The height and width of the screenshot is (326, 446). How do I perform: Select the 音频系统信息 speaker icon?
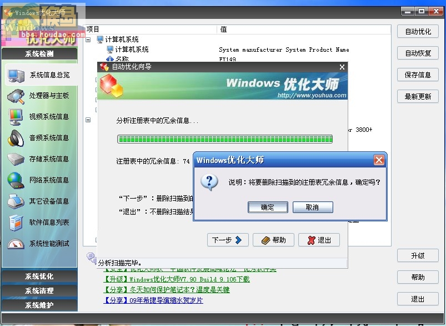coord(16,138)
